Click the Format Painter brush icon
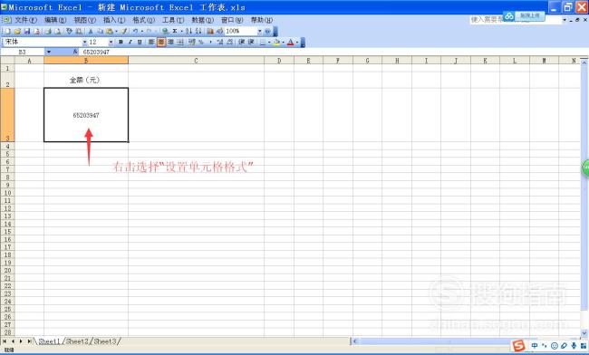589x355 pixels. (x=124, y=31)
